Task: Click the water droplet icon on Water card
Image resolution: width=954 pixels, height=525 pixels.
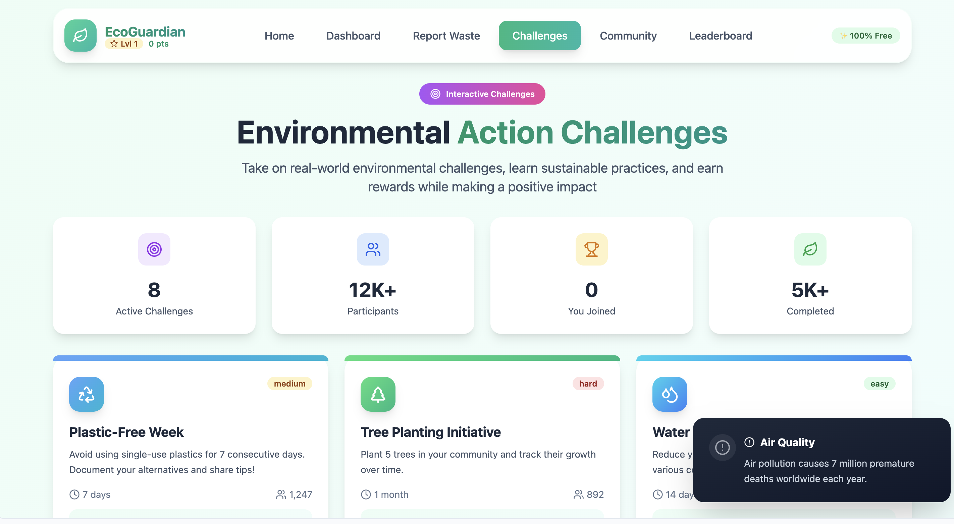Action: (670, 394)
